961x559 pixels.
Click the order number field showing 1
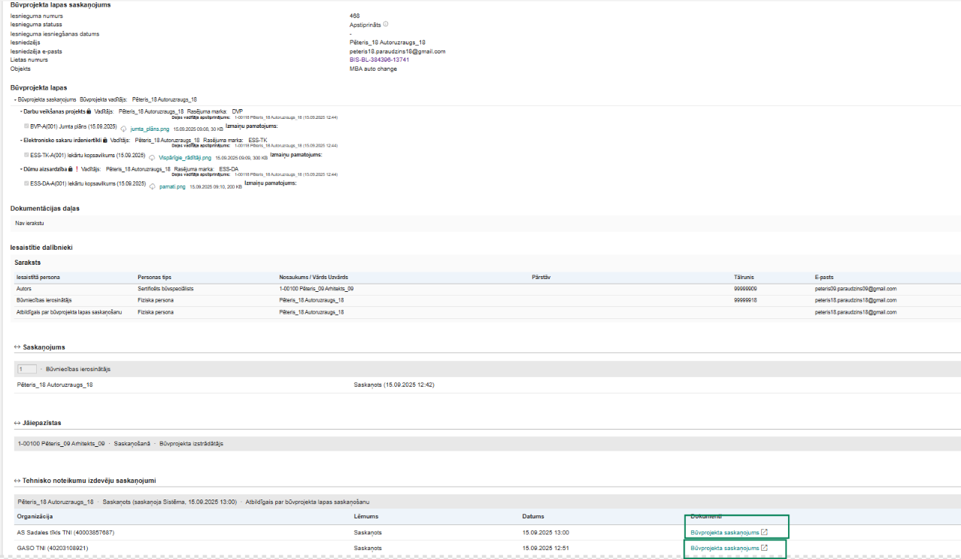(x=26, y=369)
